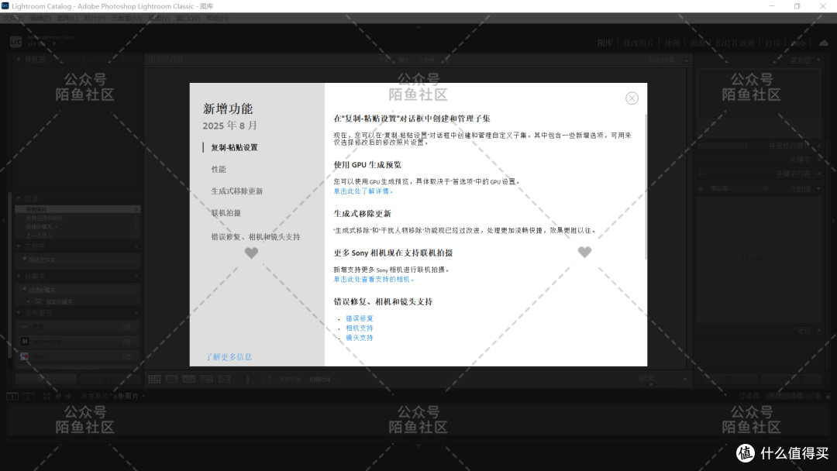Click the cloud sync status icon
Screen dimensions: 837x471
click(x=824, y=43)
